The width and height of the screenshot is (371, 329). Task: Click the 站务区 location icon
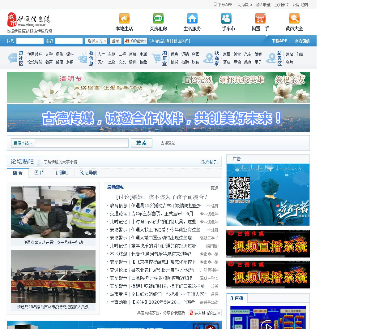pos(271,58)
